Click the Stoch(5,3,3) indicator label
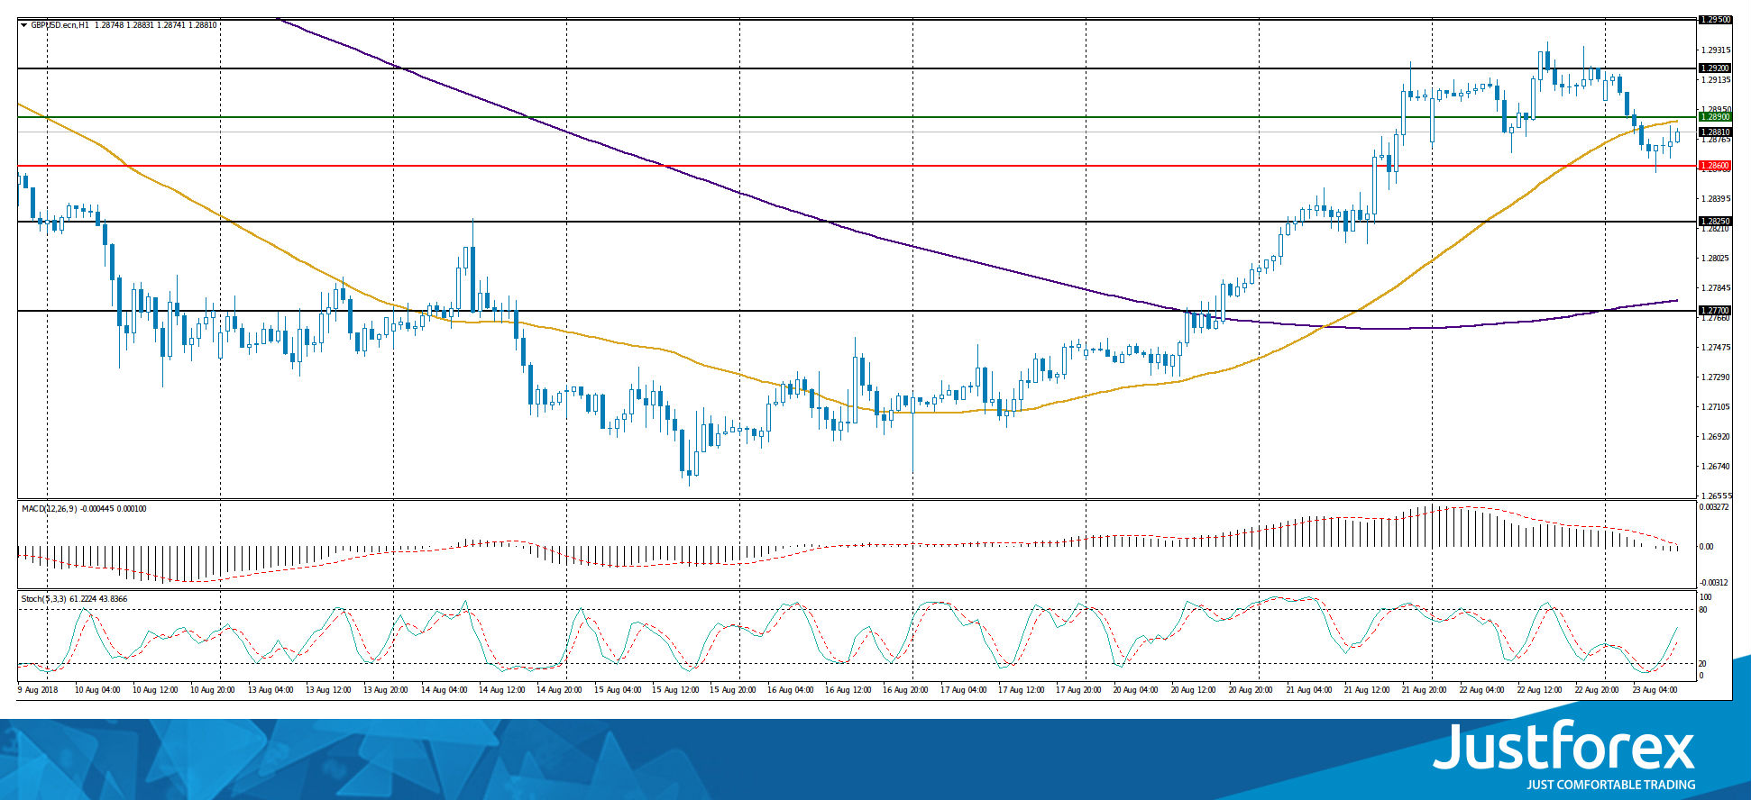This screenshot has width=1751, height=800. pyautogui.click(x=43, y=599)
